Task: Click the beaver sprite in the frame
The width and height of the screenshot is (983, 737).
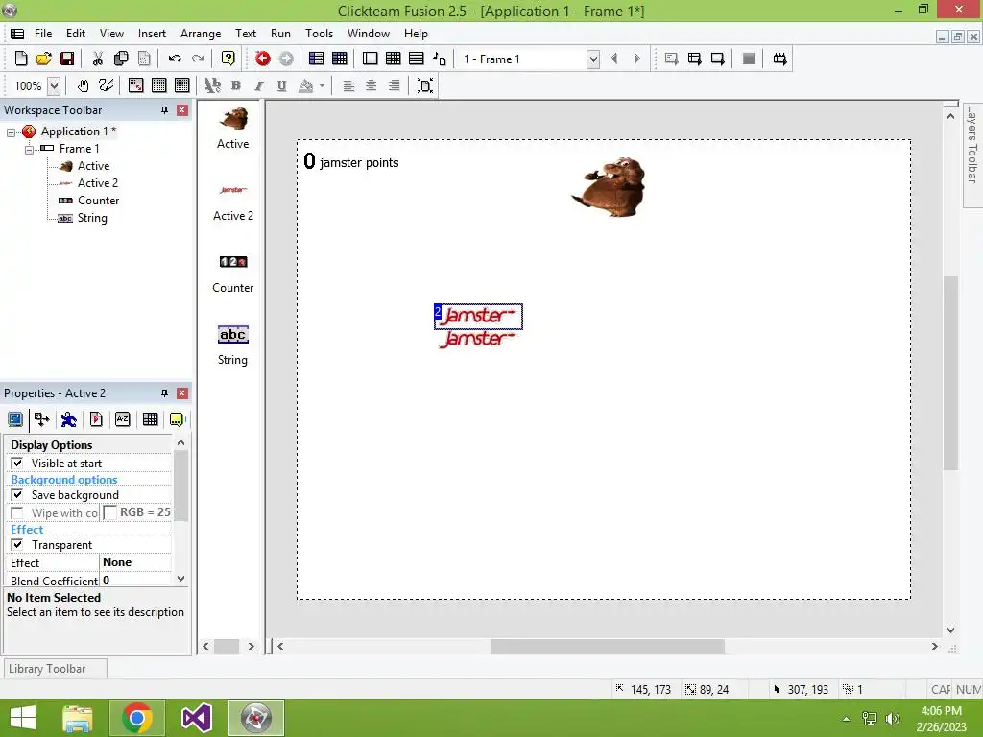Action: click(610, 187)
